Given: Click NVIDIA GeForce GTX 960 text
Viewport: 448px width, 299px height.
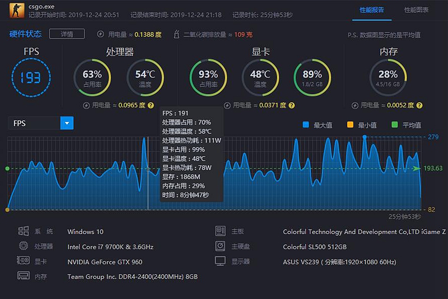Looking at the screenshot, I should [105, 262].
